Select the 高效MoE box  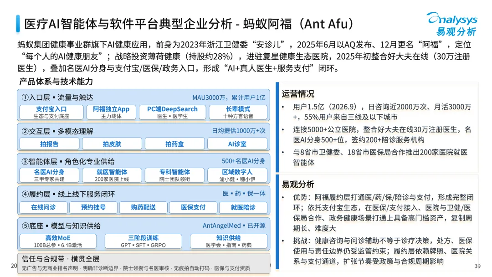coord(58,241)
